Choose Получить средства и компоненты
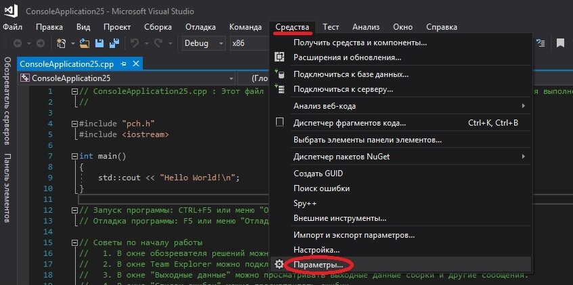Image resolution: width=573 pixels, height=285 pixels. coord(400,43)
